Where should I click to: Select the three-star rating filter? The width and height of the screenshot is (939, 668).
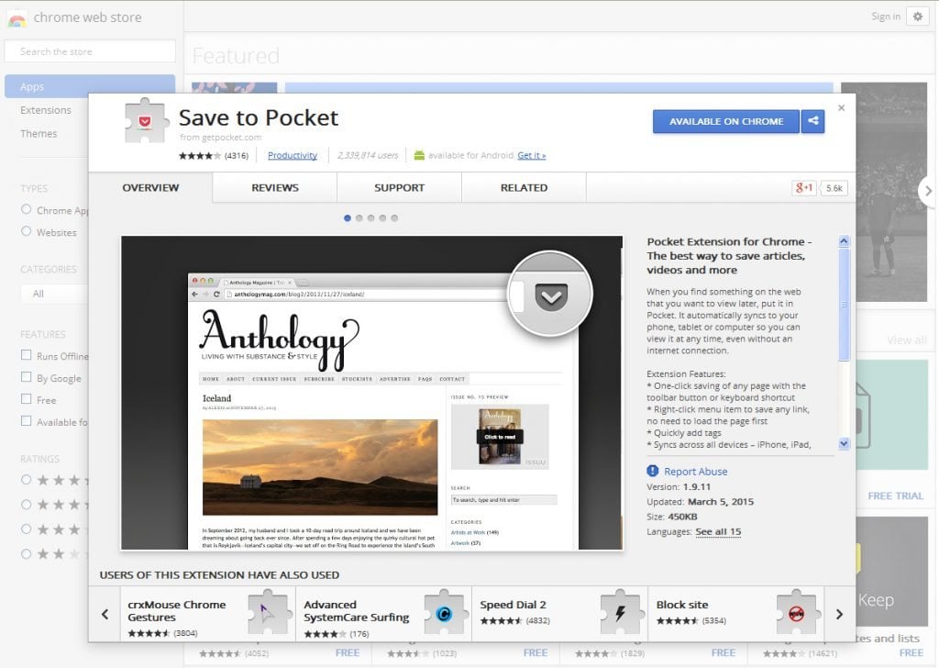[x=26, y=529]
